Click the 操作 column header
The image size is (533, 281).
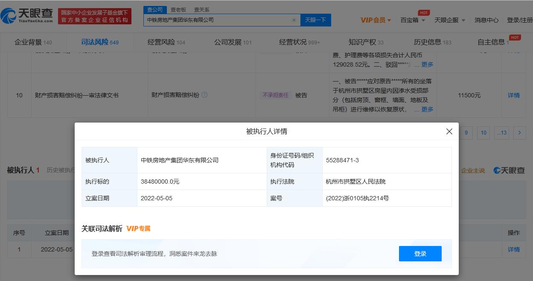tap(514, 233)
